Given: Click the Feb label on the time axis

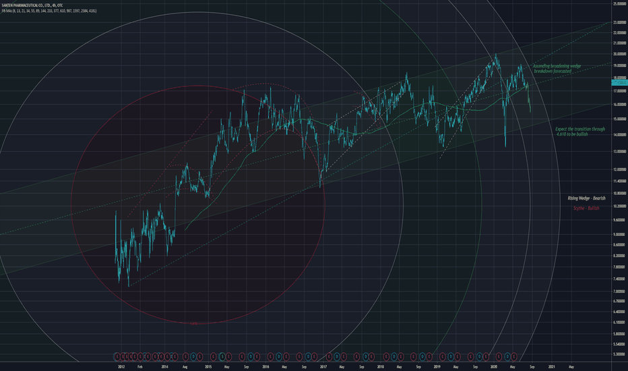Looking at the screenshot, I should coord(139,366).
